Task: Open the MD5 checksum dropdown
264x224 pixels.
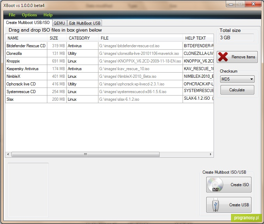Action: [237, 79]
